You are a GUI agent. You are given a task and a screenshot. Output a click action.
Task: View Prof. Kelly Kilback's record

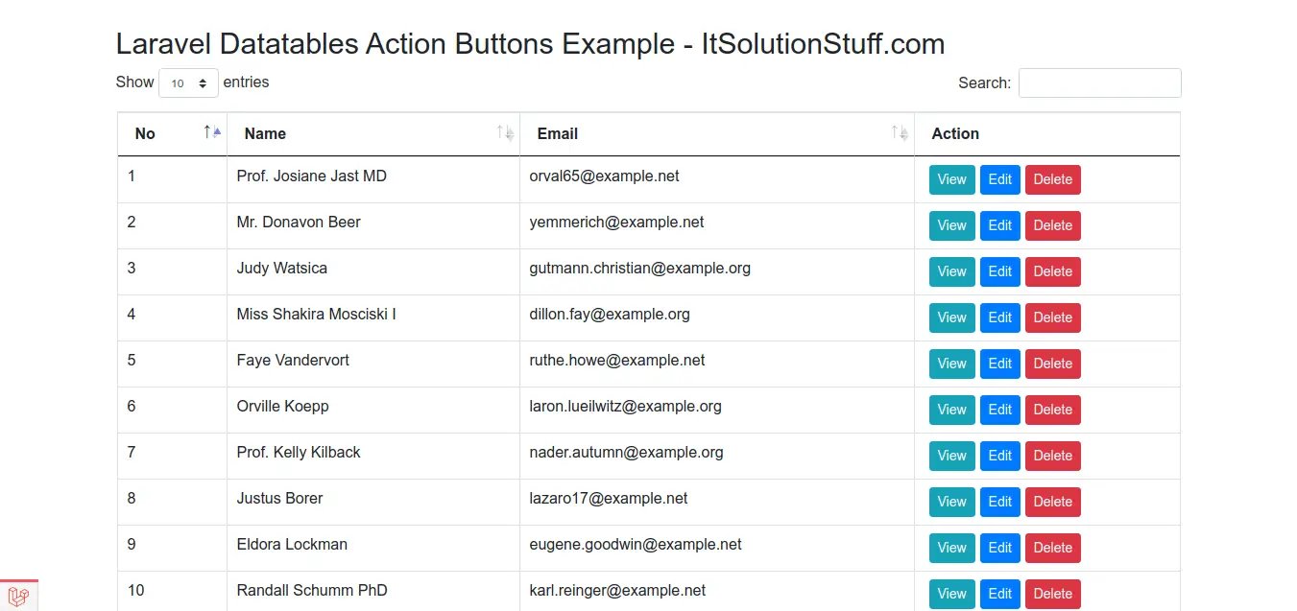pos(951,456)
